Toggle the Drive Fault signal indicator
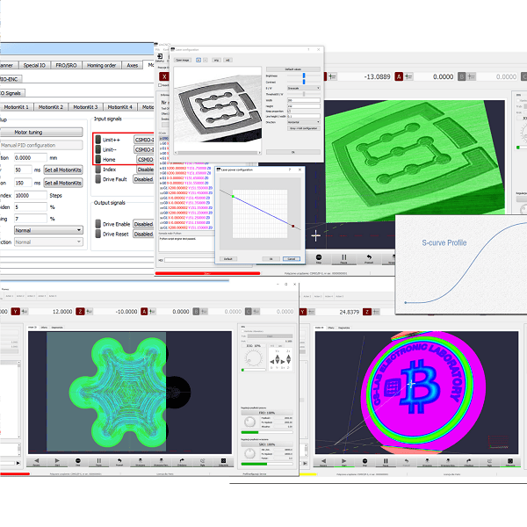Image resolution: width=527 pixels, height=527 pixels. click(x=97, y=181)
